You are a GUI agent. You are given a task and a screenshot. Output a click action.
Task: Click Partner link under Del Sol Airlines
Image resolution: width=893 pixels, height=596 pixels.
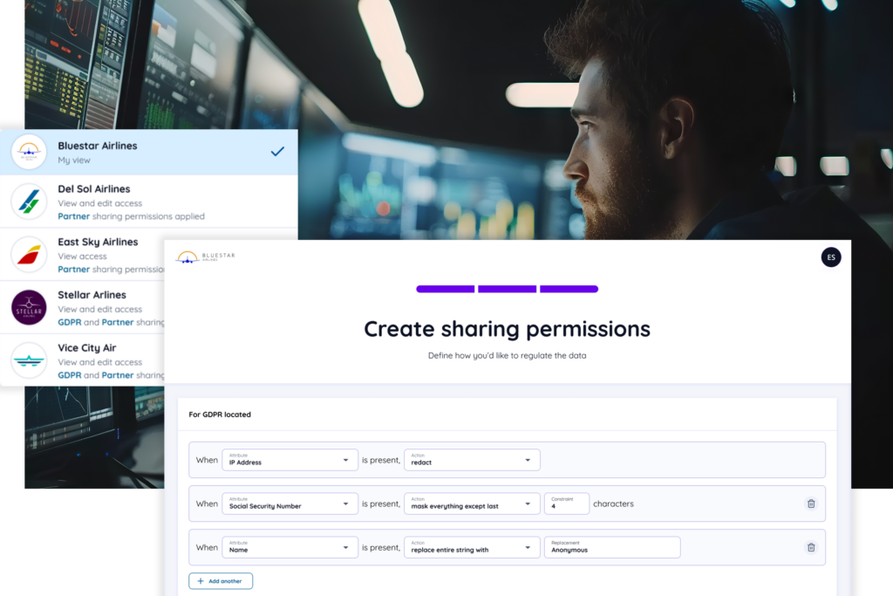73,216
